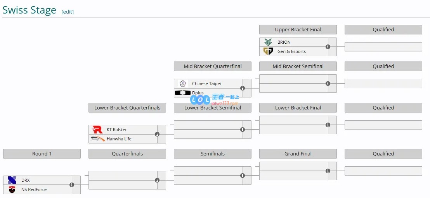Select the Upper Bracket Final header

coord(298,29)
